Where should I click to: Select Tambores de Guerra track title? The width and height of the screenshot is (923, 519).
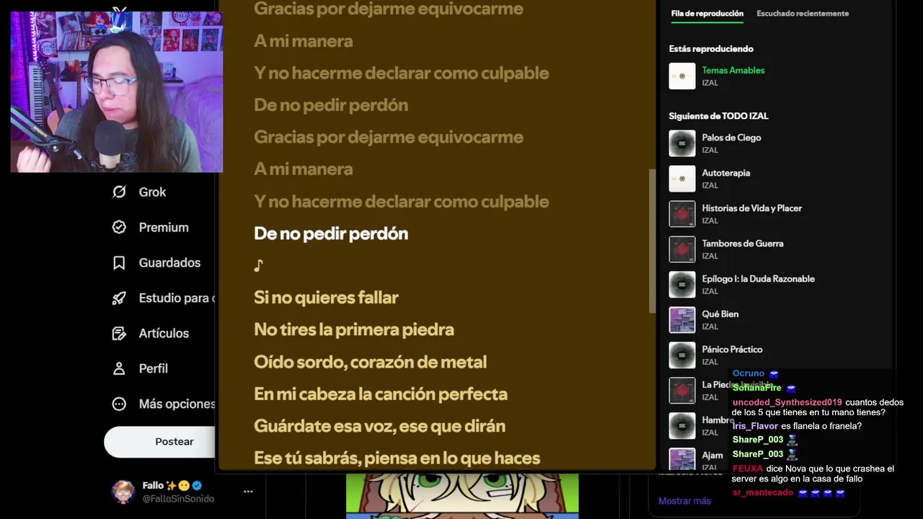tap(743, 243)
